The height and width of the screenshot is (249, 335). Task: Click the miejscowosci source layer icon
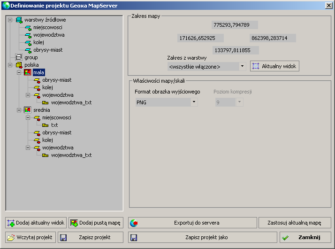[28, 27]
